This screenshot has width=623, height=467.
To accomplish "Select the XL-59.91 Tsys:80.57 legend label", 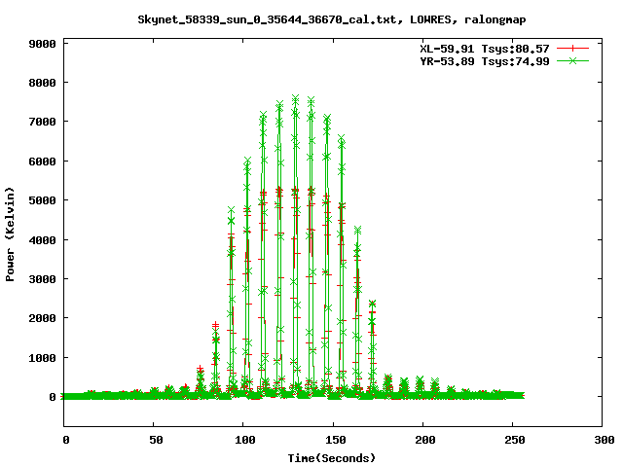I will pos(485,49).
